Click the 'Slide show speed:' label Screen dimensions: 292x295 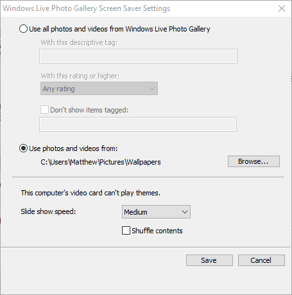tap(48, 211)
